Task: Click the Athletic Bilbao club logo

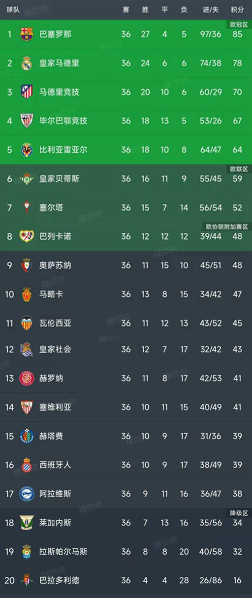Action: pyautogui.click(x=27, y=121)
